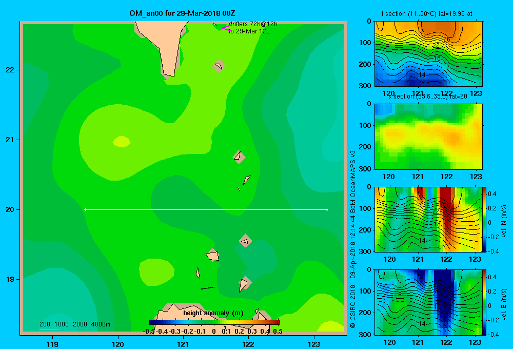Click the '200 1000 2000 4000m' depth legend
The height and width of the screenshot is (349, 513).
[74, 324]
